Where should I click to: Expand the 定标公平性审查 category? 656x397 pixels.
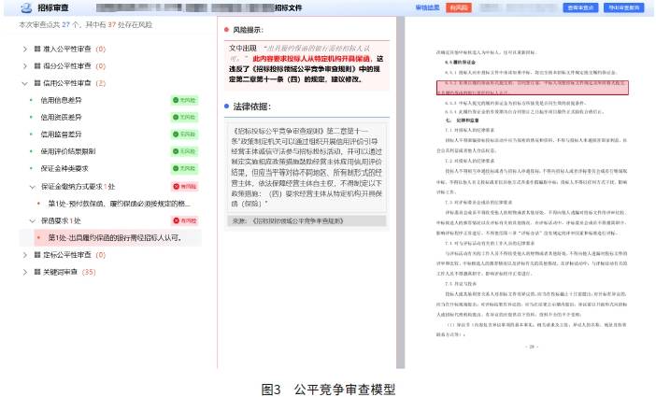(x=24, y=255)
